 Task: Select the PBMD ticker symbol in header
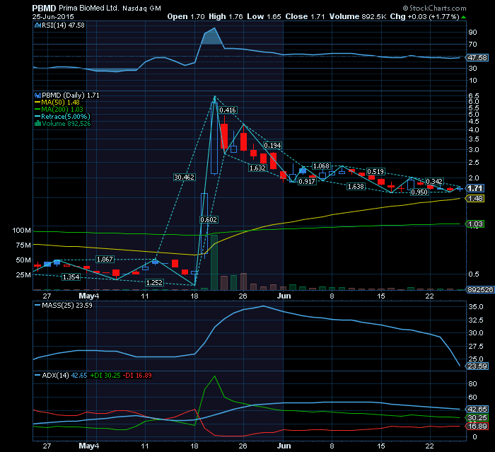[x=44, y=8]
